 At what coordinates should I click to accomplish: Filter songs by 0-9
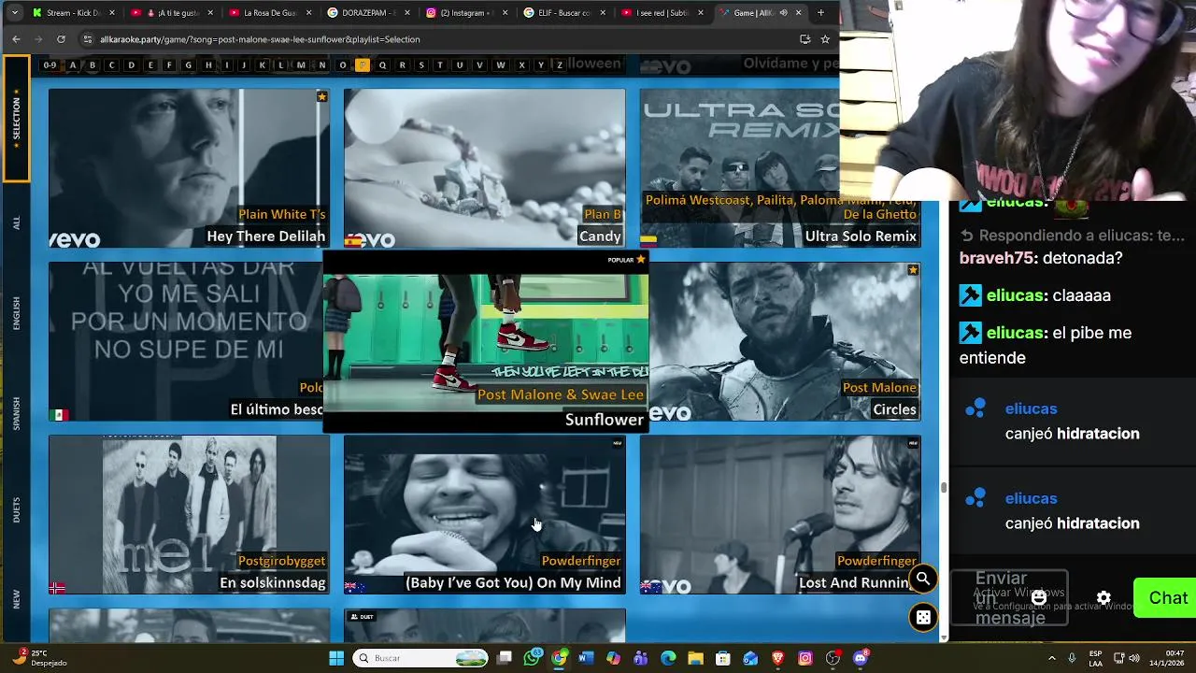50,64
